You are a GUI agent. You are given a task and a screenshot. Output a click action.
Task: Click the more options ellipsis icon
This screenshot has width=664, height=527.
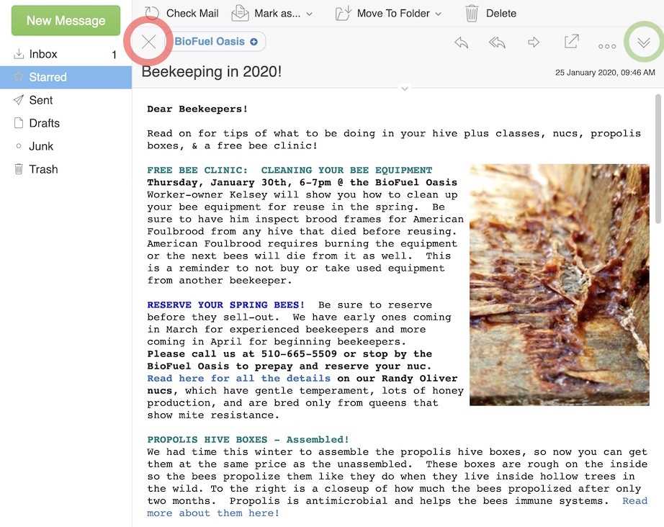[607, 45]
